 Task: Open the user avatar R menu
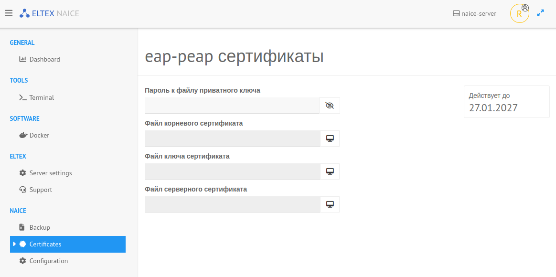(x=519, y=14)
